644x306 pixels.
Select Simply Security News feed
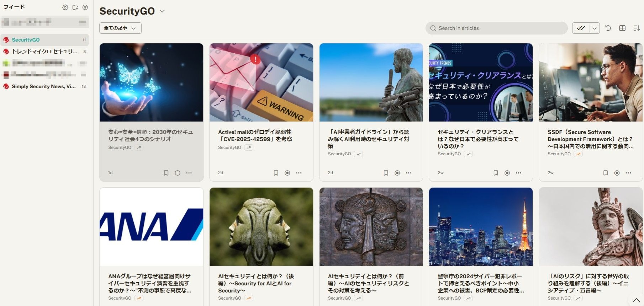click(x=43, y=86)
